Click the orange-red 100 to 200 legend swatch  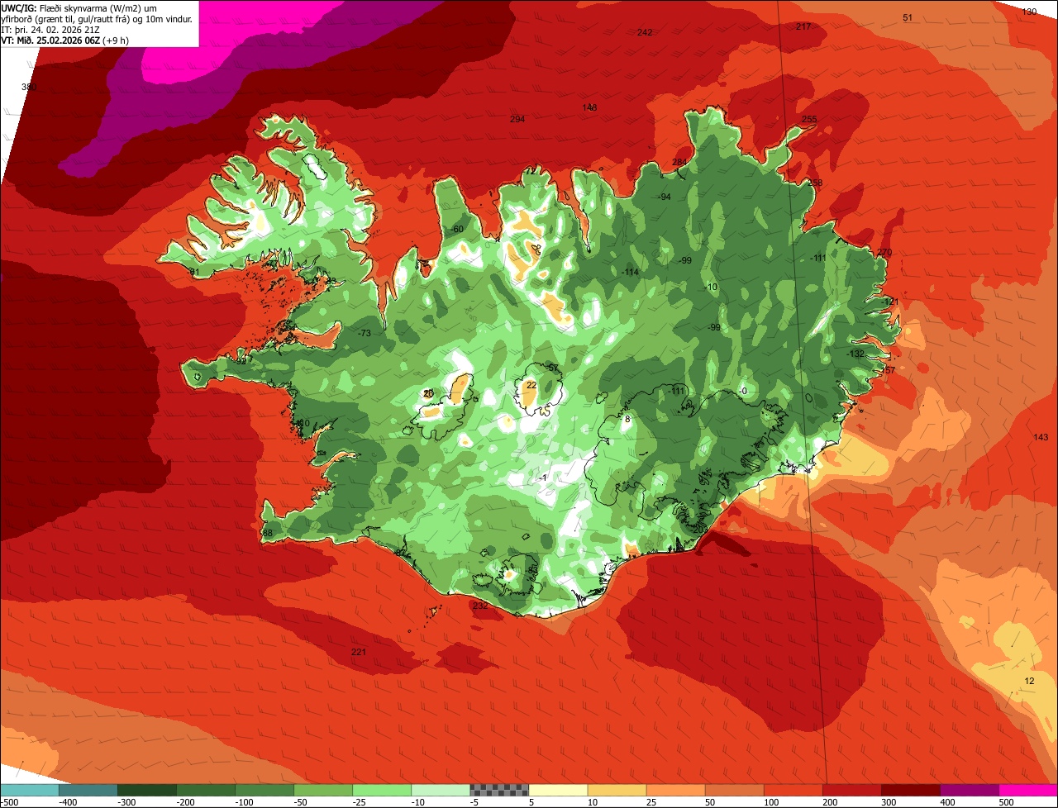pyautogui.click(x=792, y=789)
